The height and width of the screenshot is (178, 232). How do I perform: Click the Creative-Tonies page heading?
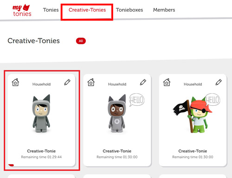click(33, 41)
